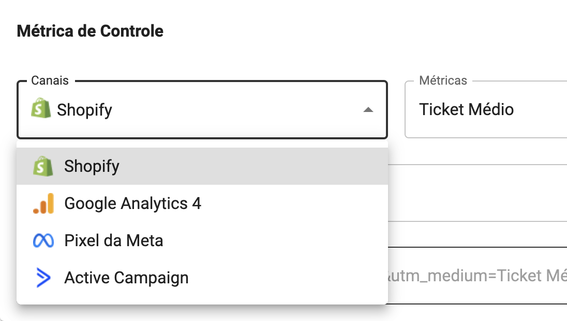Click the Google Analytics 4 bar chart icon
567x321 pixels.
pyautogui.click(x=43, y=203)
